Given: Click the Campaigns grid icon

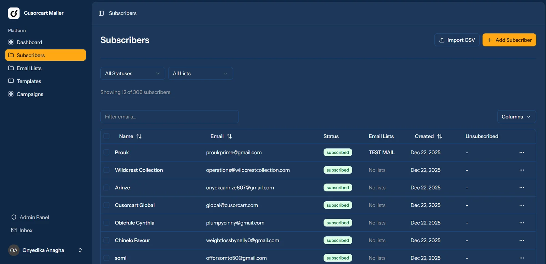Looking at the screenshot, I should 11,94.
